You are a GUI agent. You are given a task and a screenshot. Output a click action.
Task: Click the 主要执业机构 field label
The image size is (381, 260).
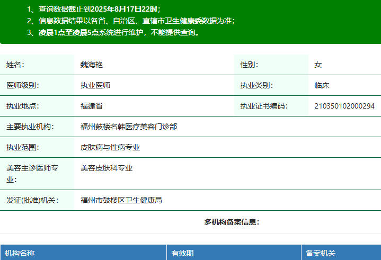point(30,127)
